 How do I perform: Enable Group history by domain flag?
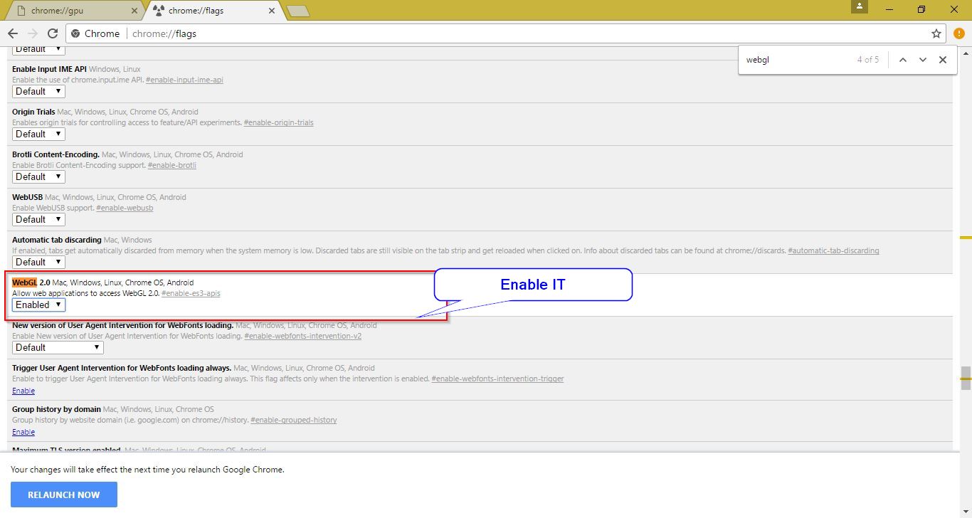23,432
